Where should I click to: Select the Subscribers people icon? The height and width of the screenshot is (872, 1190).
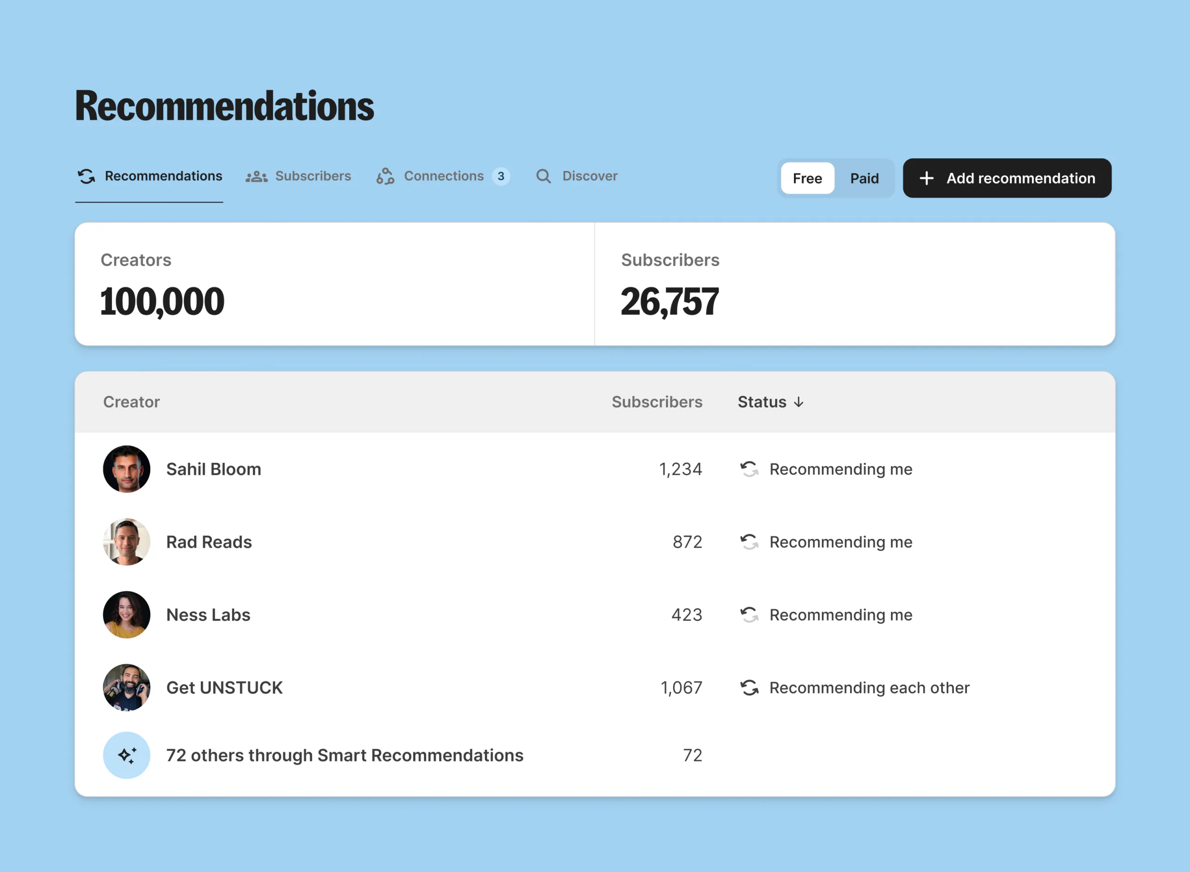(256, 177)
